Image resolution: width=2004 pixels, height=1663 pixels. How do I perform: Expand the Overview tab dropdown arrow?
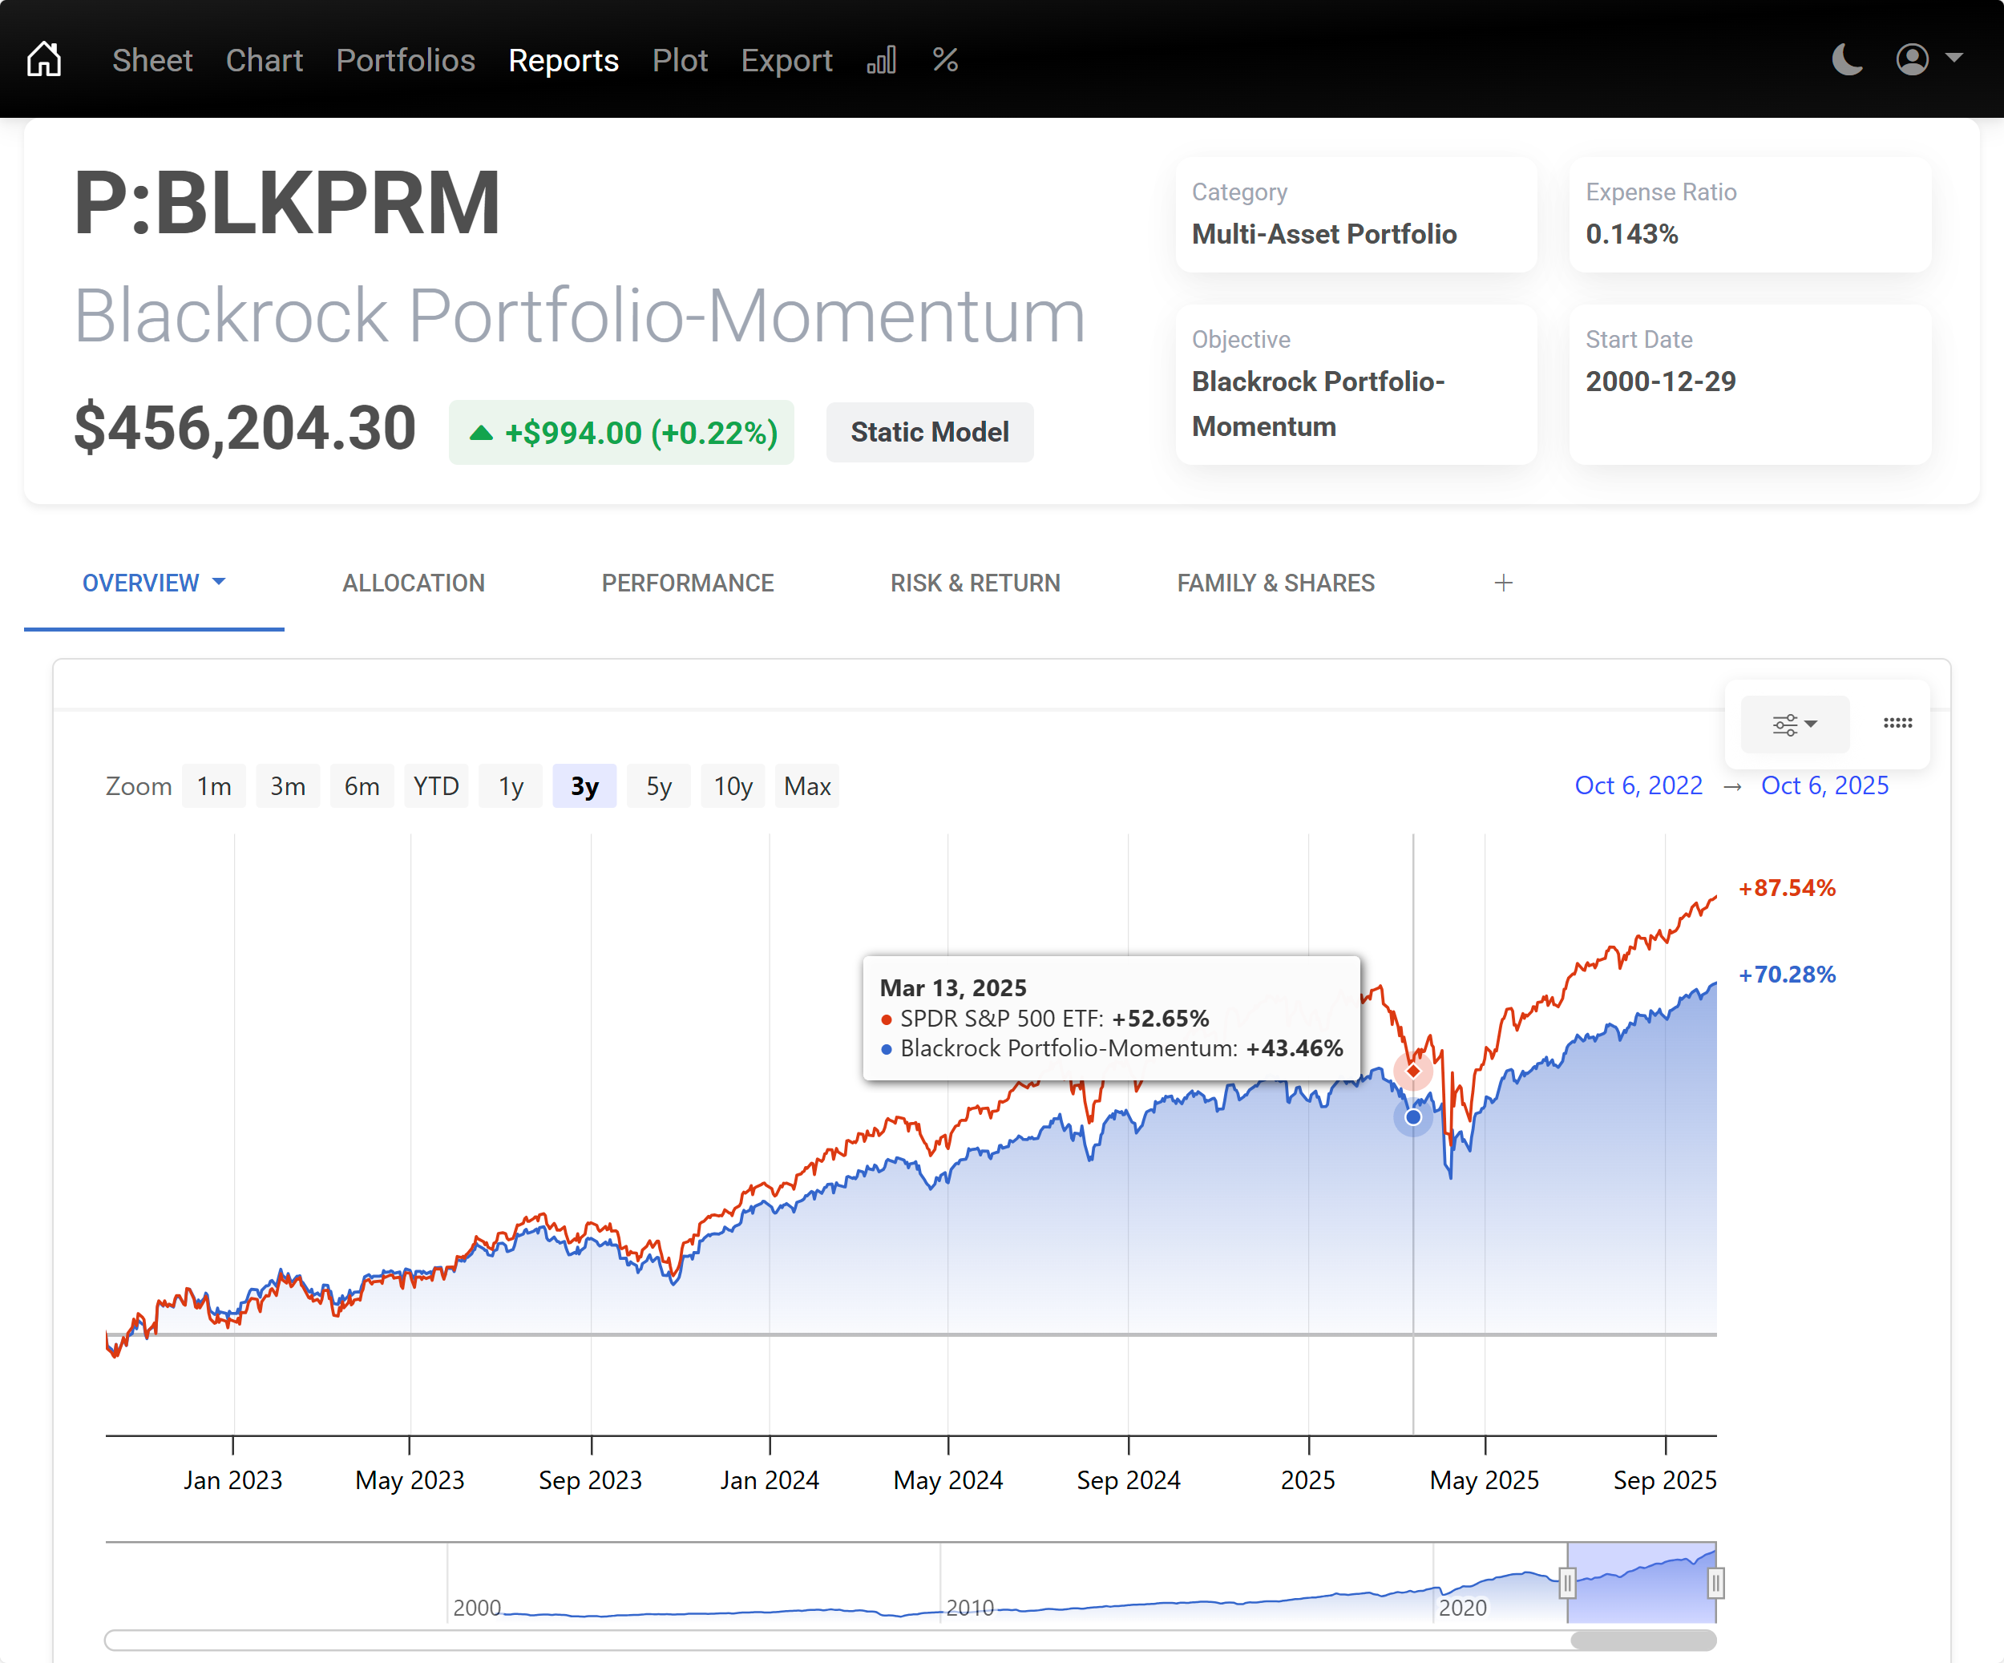click(x=221, y=582)
